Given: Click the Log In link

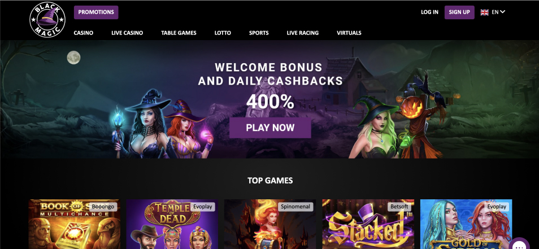Looking at the screenshot, I should pos(429,12).
